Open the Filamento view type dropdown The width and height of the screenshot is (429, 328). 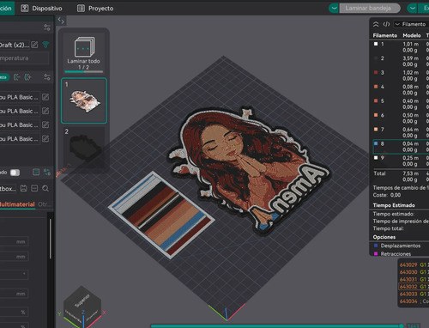click(411, 24)
